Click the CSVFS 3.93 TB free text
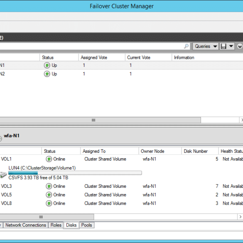Screen dimensions: 243x243 38,178
